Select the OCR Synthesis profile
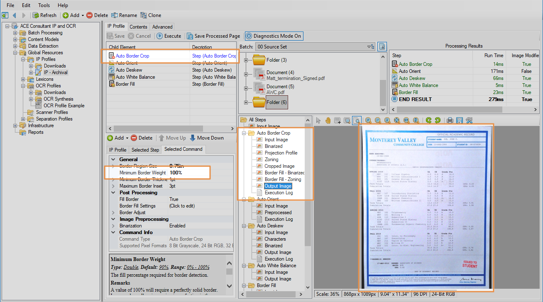 pyautogui.click(x=58, y=99)
